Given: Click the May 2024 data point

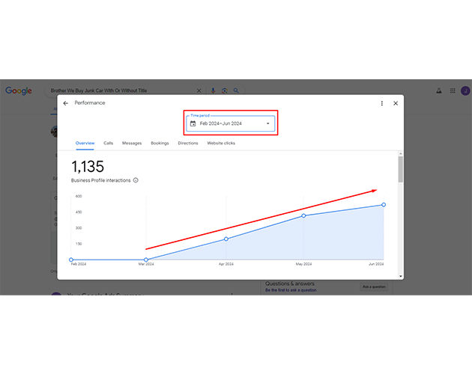Looking at the screenshot, I should point(303,215).
